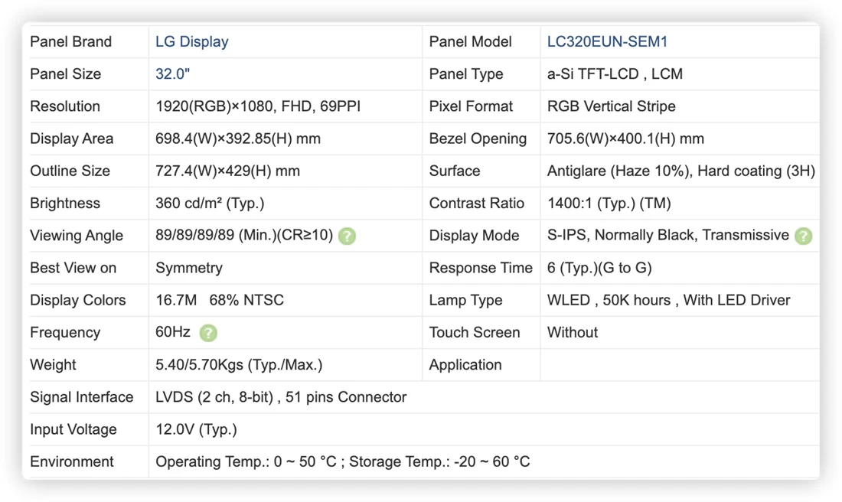Click the 'Viewing Angle' row label
Image resolution: width=842 pixels, height=502 pixels.
click(x=77, y=236)
